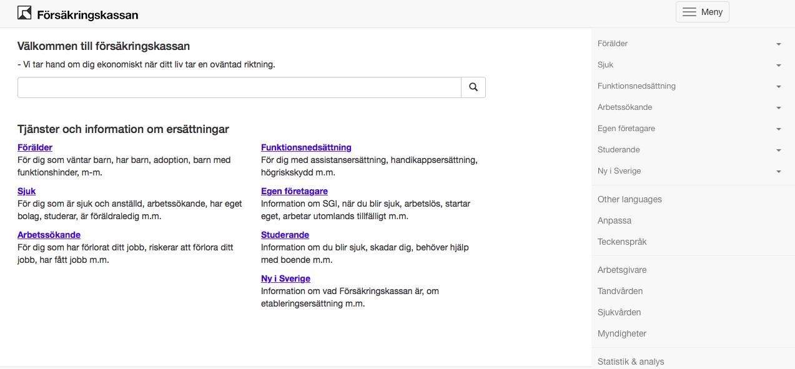The width and height of the screenshot is (795, 369).
Task: Expand the Sjuk sidebar dropdown arrow
Action: 778,66
